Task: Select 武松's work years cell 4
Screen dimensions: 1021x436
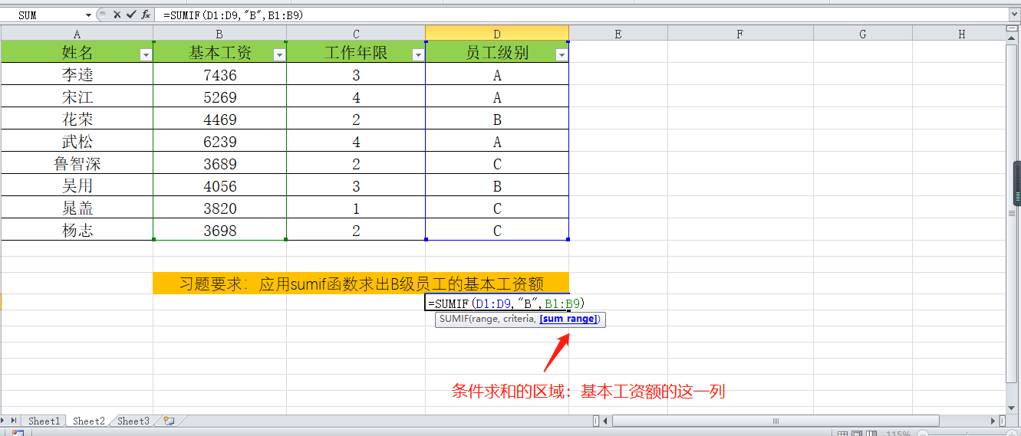Action: click(356, 142)
